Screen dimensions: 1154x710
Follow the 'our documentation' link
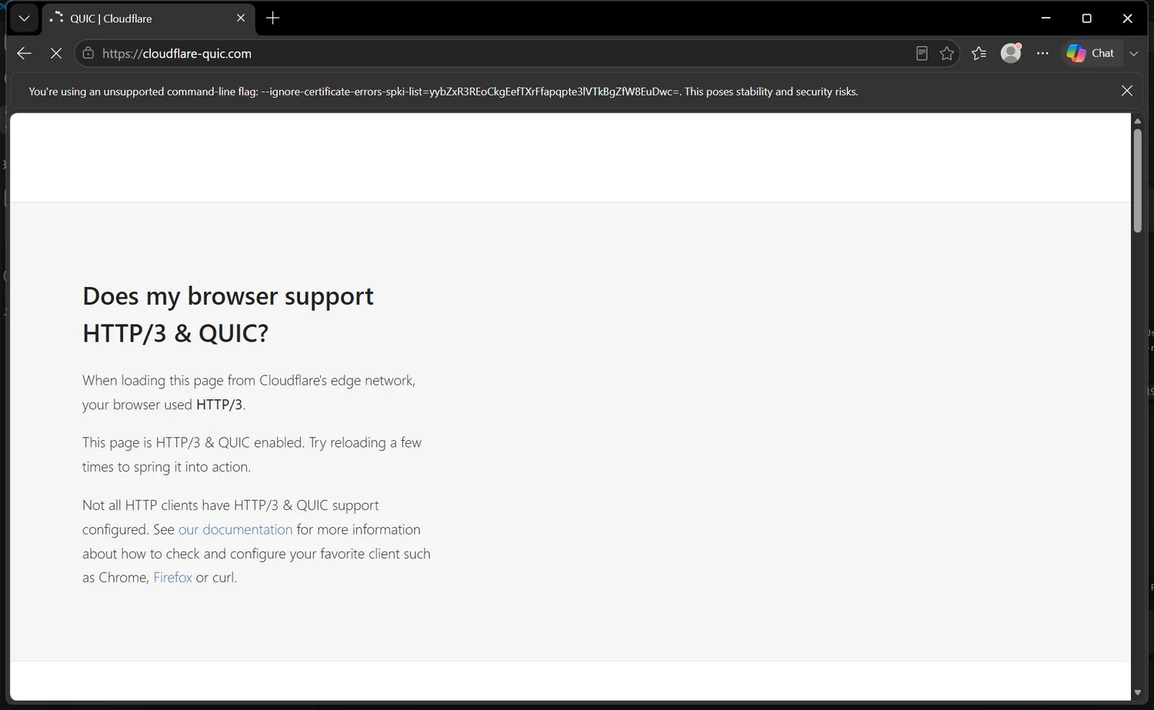click(235, 529)
